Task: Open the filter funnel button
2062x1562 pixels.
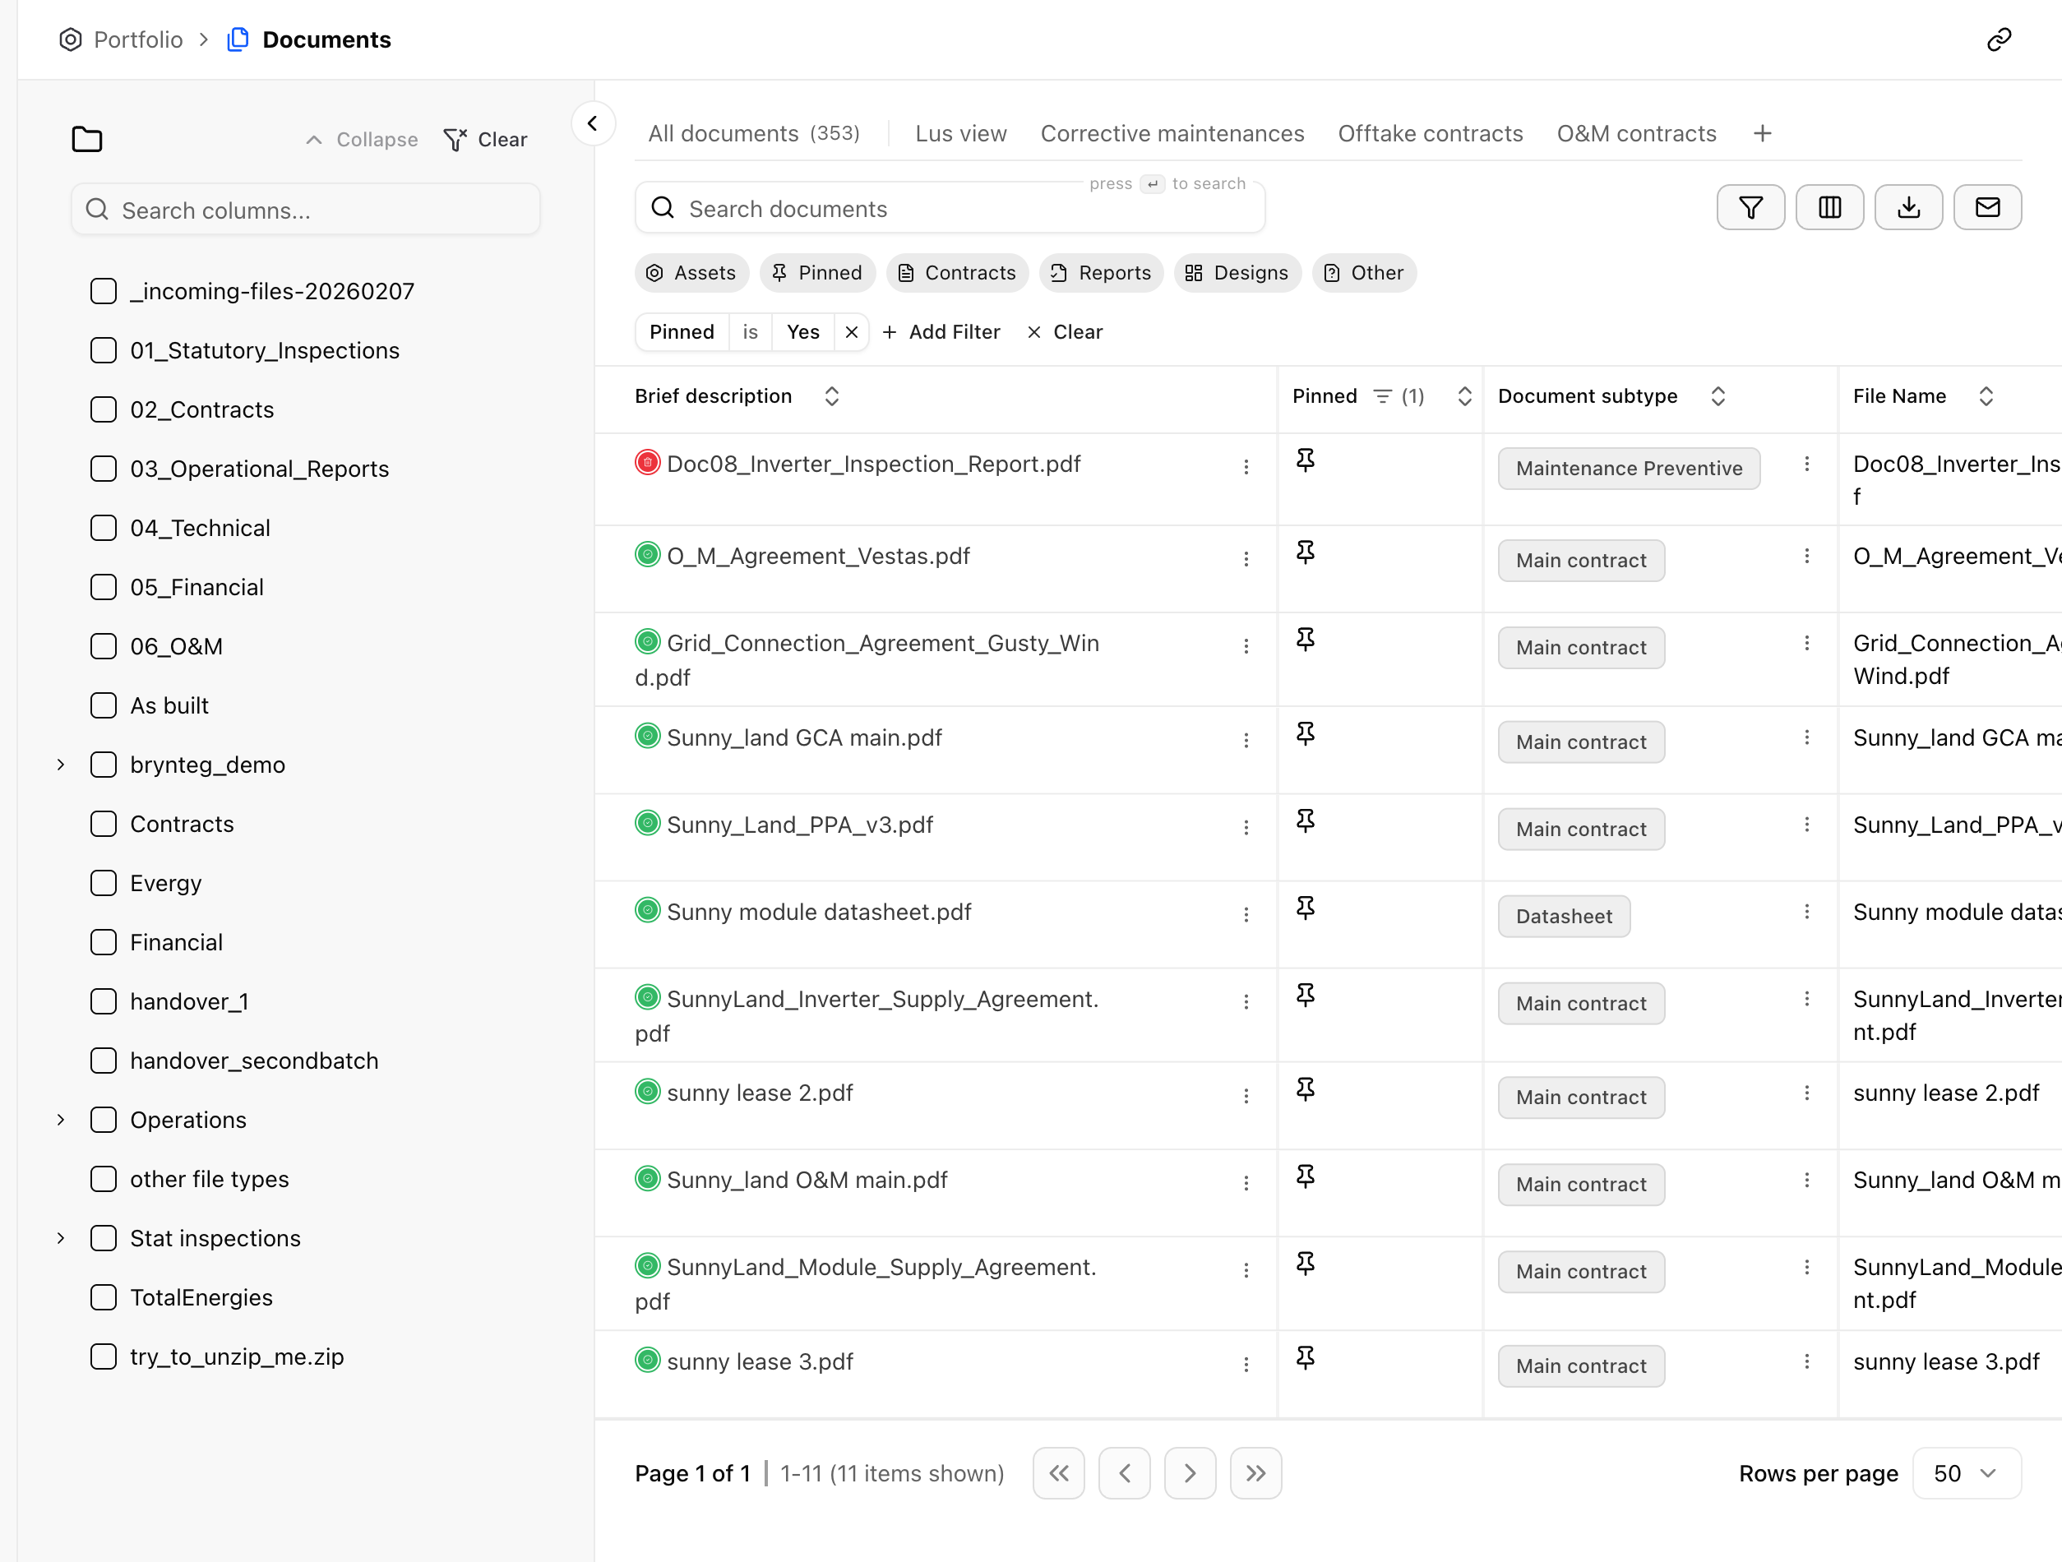Action: click(x=1750, y=207)
